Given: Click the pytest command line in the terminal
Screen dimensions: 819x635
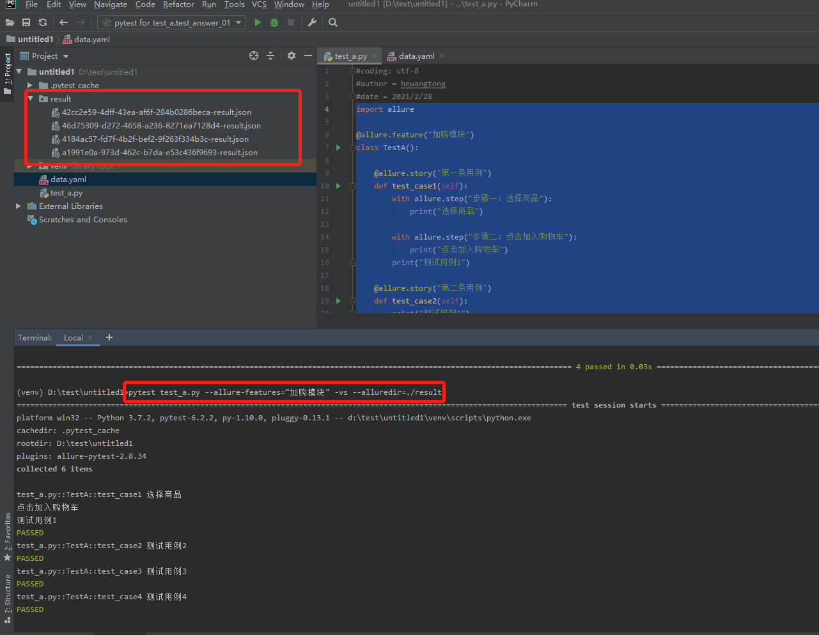Looking at the screenshot, I should [x=285, y=392].
